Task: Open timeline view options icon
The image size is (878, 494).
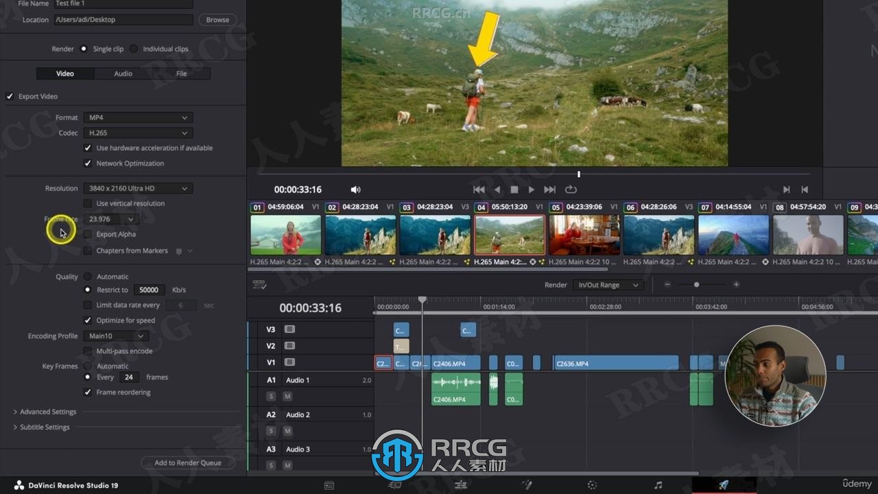Action: click(259, 284)
